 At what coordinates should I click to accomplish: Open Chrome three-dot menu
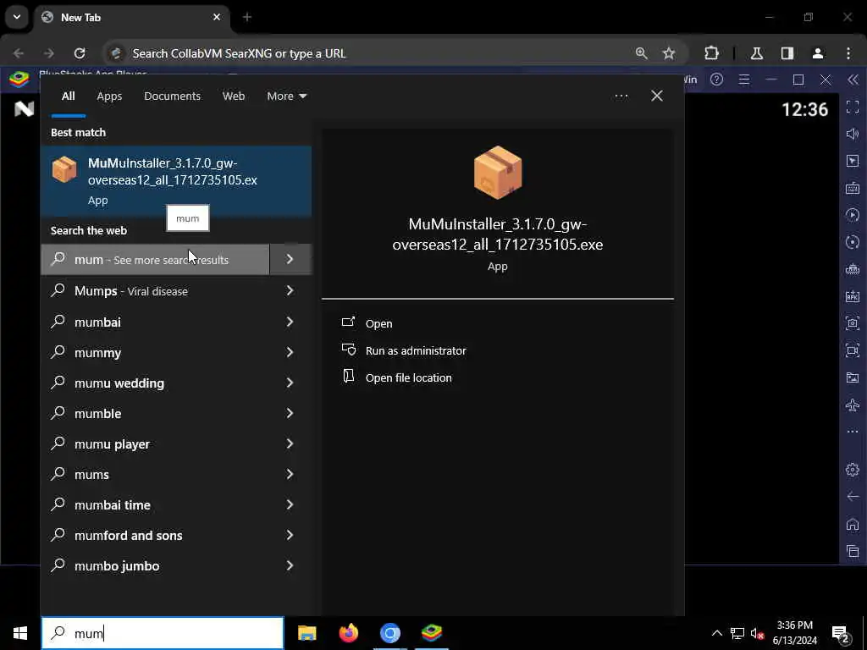click(848, 53)
